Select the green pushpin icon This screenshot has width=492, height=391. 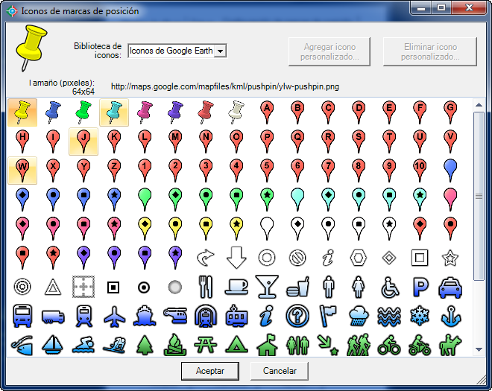83,112
